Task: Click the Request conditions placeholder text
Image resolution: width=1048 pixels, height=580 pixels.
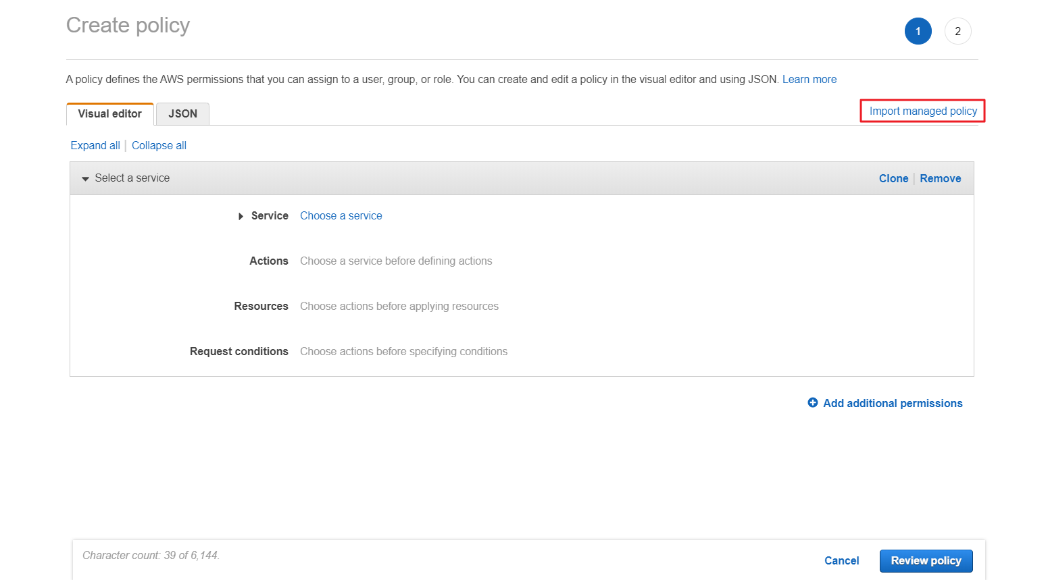Action: tap(403, 351)
